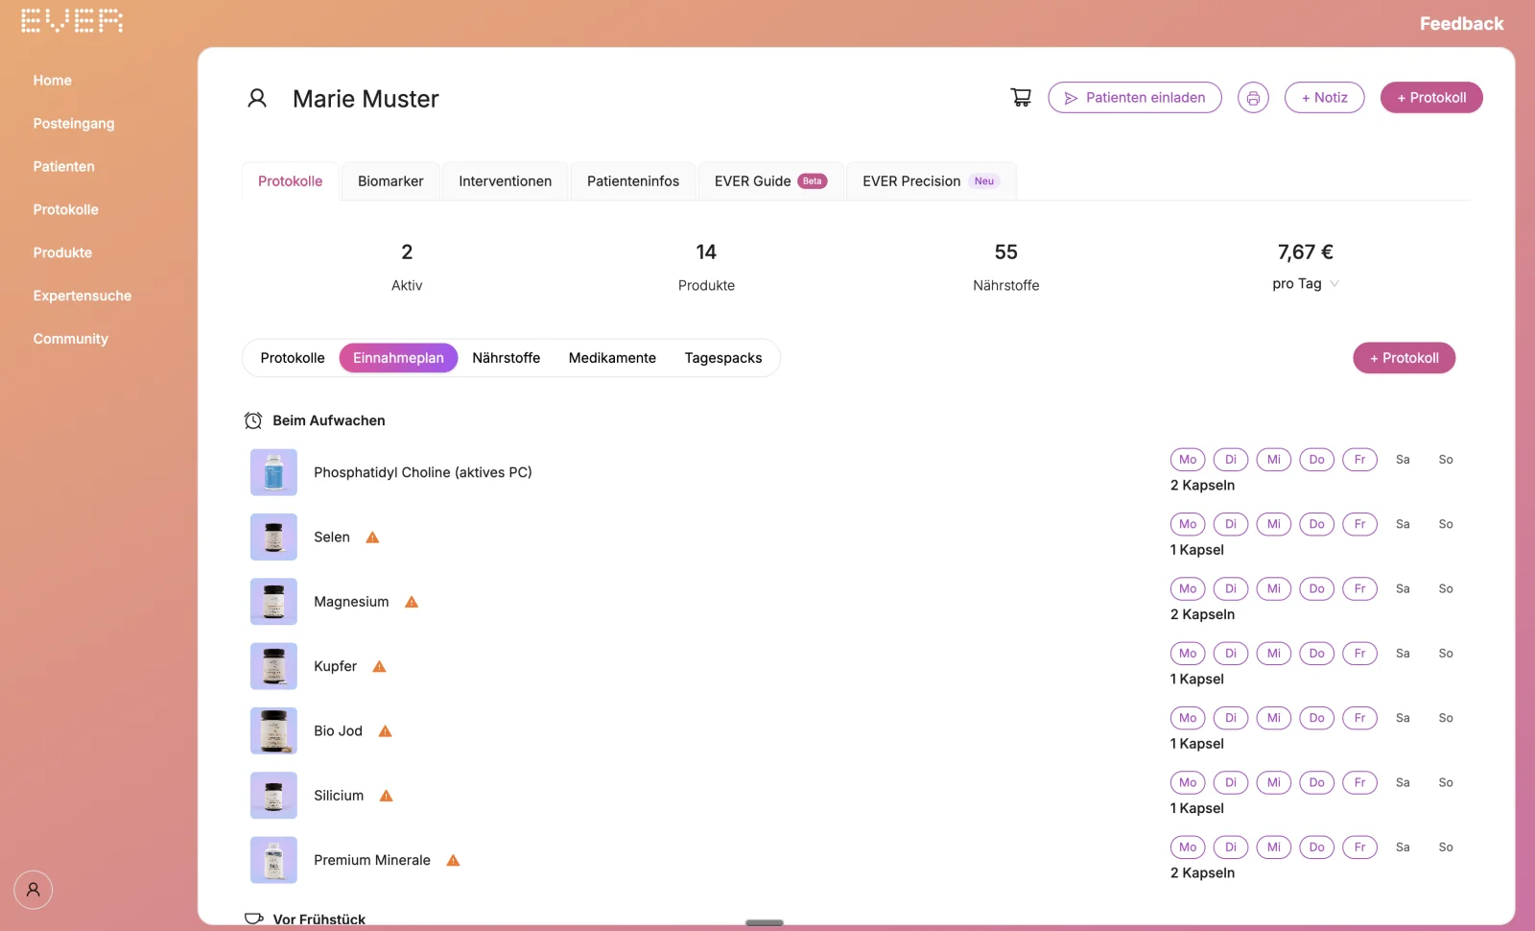This screenshot has width=1535, height=931.
Task: Click the warning icon next to Premium Minerale
Action: (x=454, y=860)
